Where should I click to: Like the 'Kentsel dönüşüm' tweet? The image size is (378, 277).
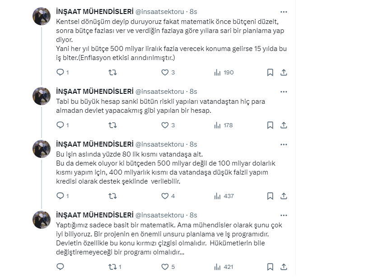[x=165, y=72]
